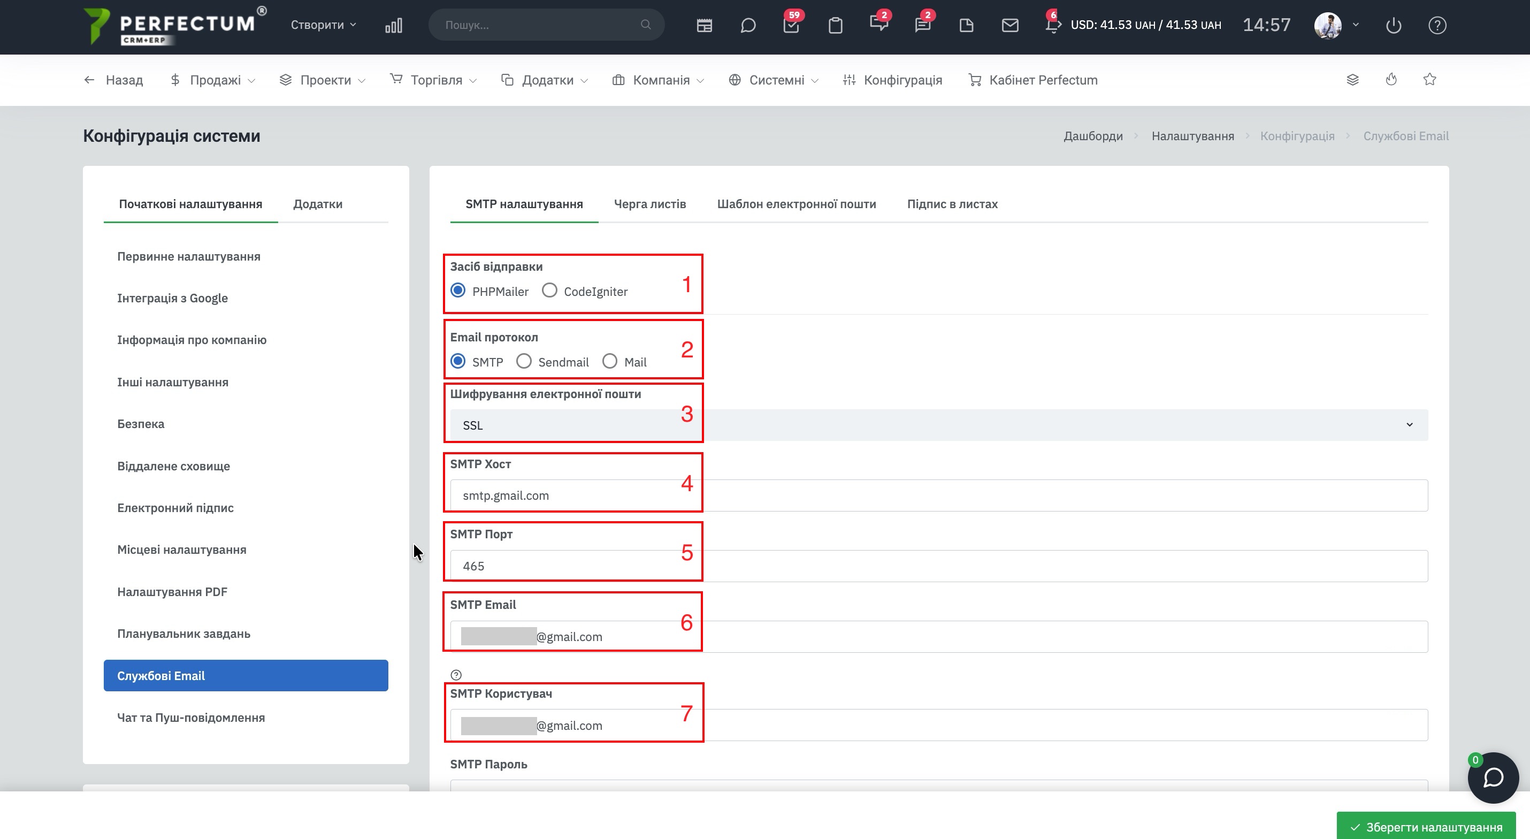Expand the Створити dropdown menu
The image size is (1530, 839).
(323, 25)
